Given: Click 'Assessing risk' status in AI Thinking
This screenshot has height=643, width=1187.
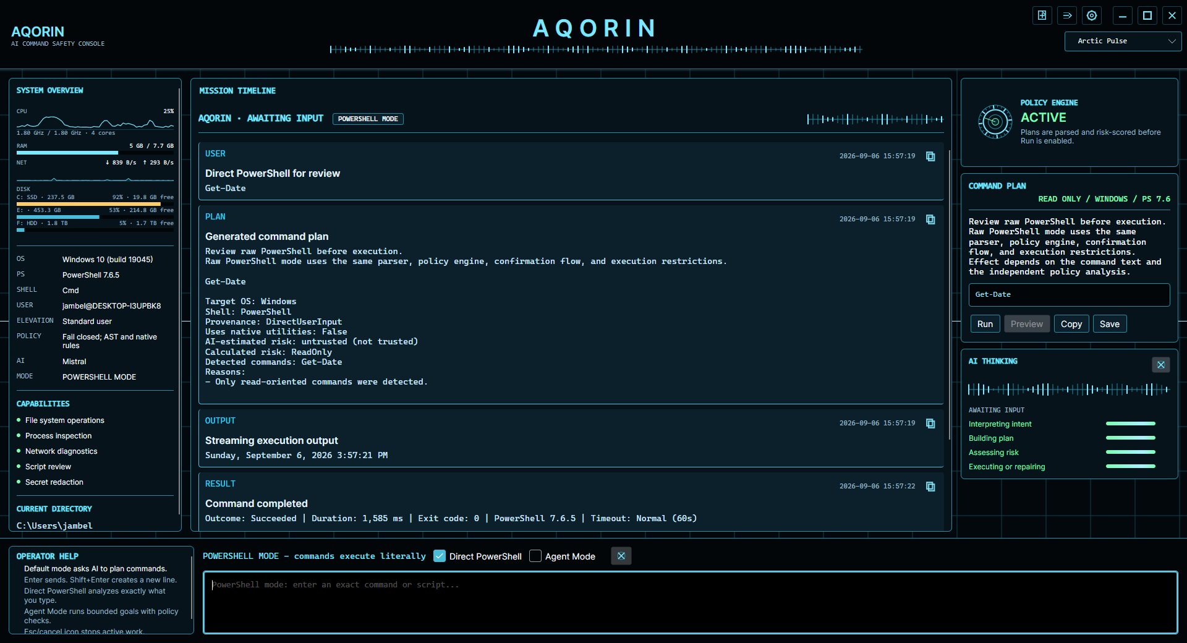Looking at the screenshot, I should (993, 453).
